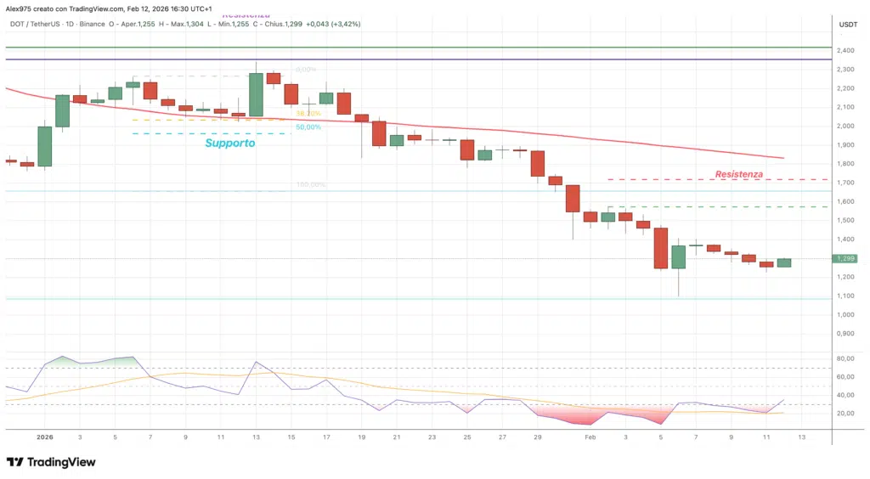Click the 100,00% Fibonacci level label
The height and width of the screenshot is (479, 870).
point(311,184)
